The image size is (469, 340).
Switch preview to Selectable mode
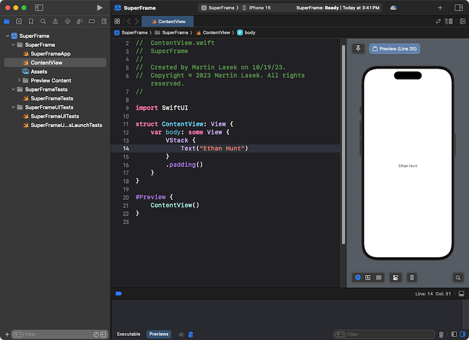click(368, 277)
